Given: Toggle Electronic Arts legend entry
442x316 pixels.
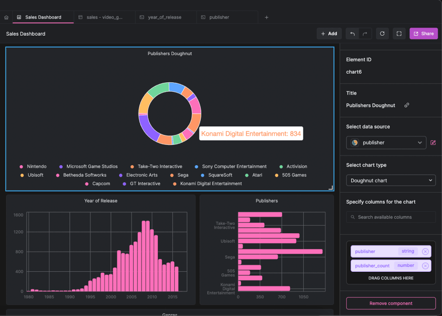Looking at the screenshot, I should (138, 175).
